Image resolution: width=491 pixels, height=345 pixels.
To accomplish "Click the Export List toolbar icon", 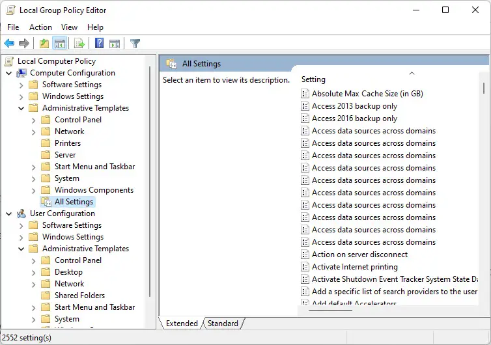I will (x=79, y=44).
